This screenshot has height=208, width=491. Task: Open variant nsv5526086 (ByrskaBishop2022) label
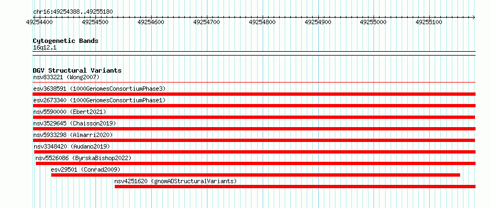pos(83,158)
